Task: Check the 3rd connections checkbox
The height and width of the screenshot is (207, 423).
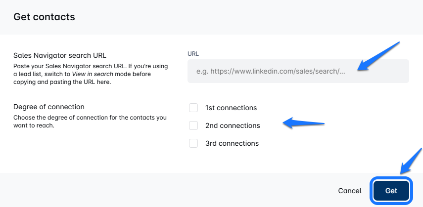Action: [193, 143]
